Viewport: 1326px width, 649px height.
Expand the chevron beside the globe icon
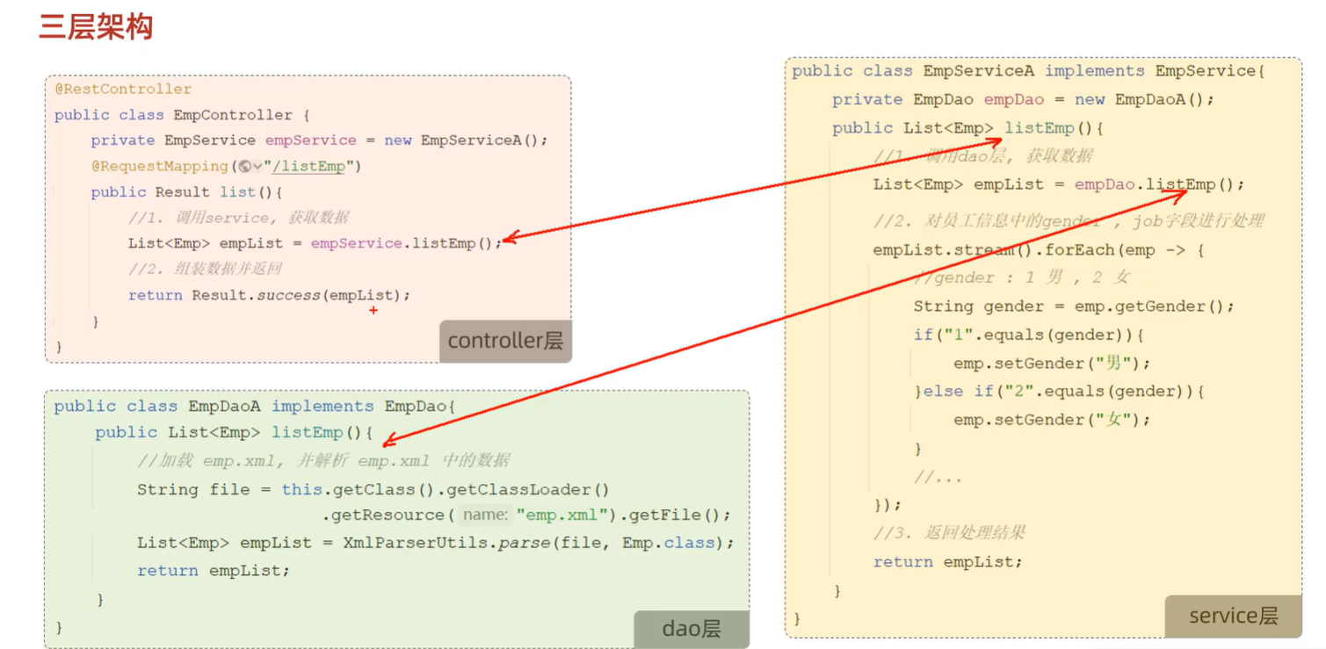[x=257, y=167]
